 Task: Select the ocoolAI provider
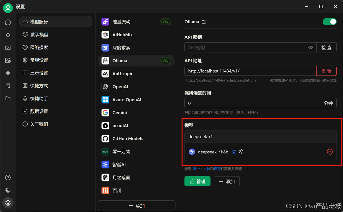click(136, 126)
